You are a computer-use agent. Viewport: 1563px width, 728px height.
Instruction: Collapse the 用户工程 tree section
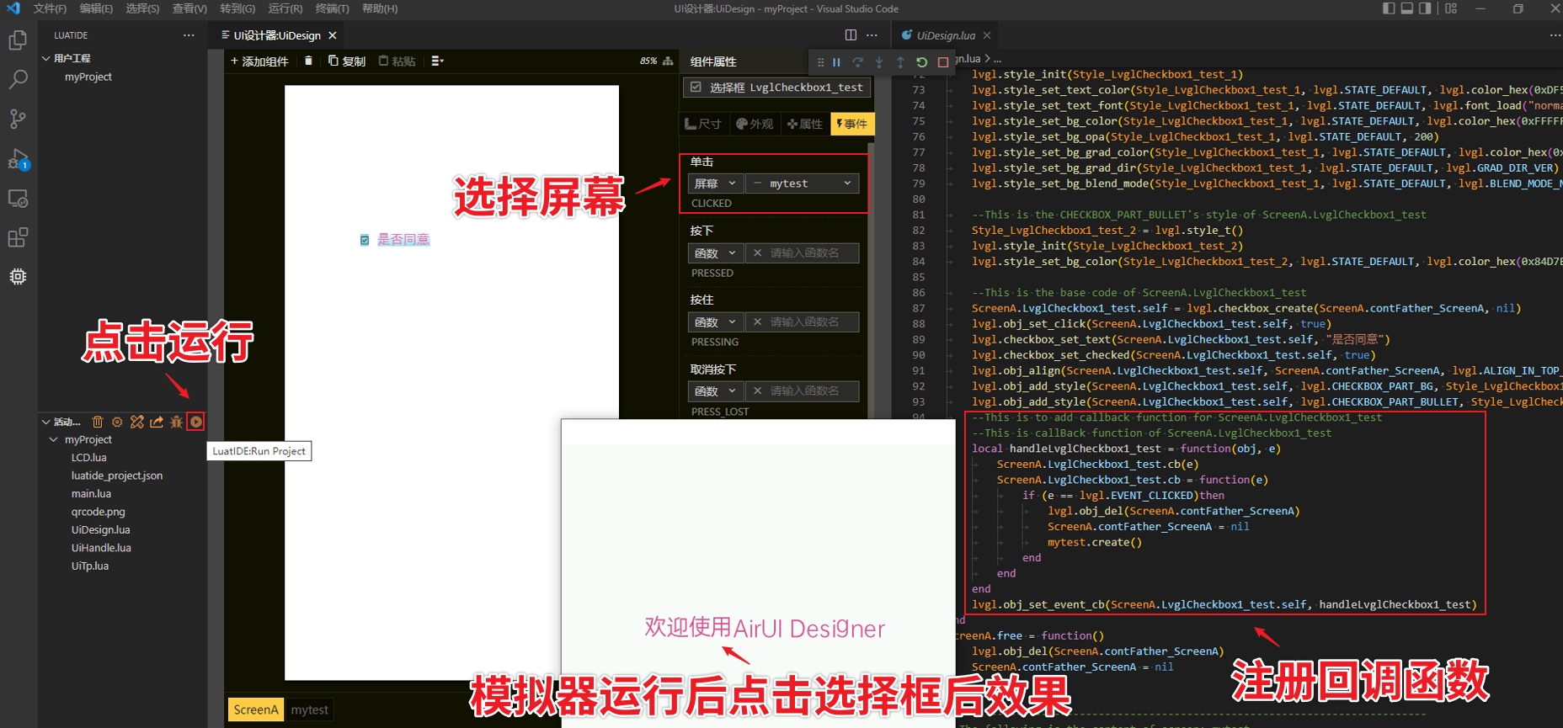(46, 58)
